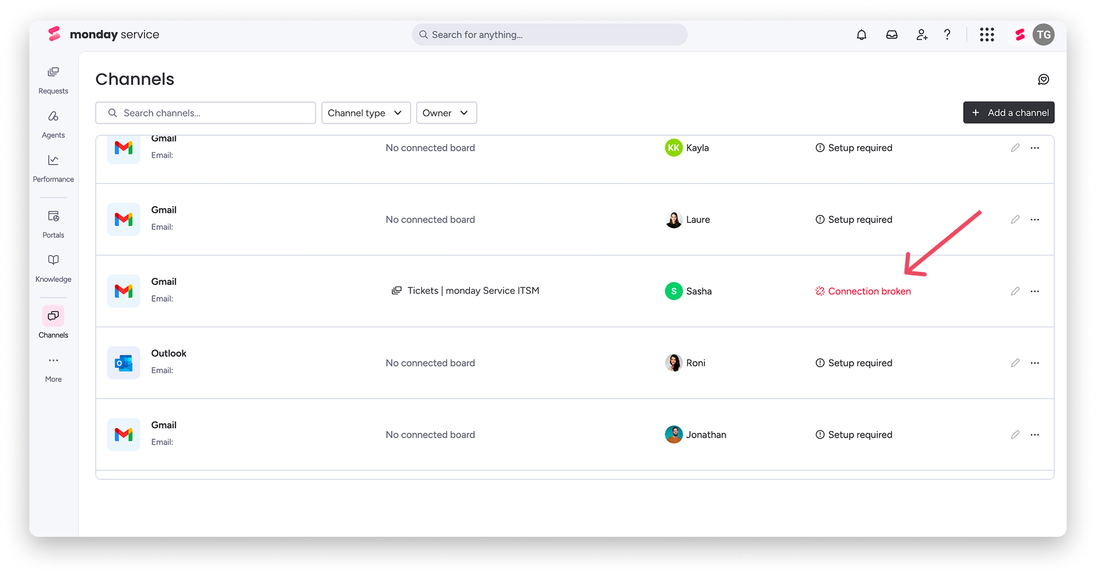This screenshot has height=575, width=1096.
Task: Click the invite members icon
Action: (x=922, y=35)
